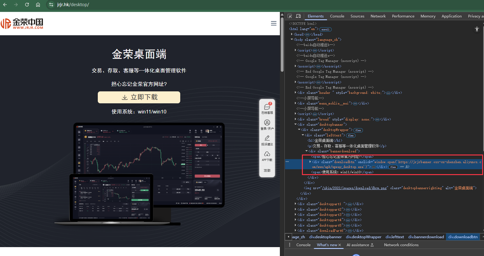Viewport: 484px width, 256px height.
Task: Open the hamburger menu on the webpage
Action: [274, 23]
